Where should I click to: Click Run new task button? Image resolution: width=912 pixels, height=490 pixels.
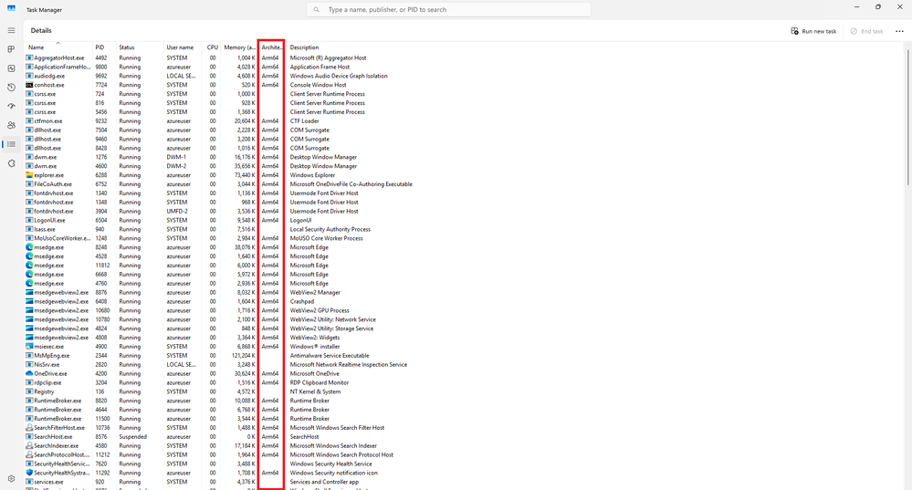coord(813,31)
